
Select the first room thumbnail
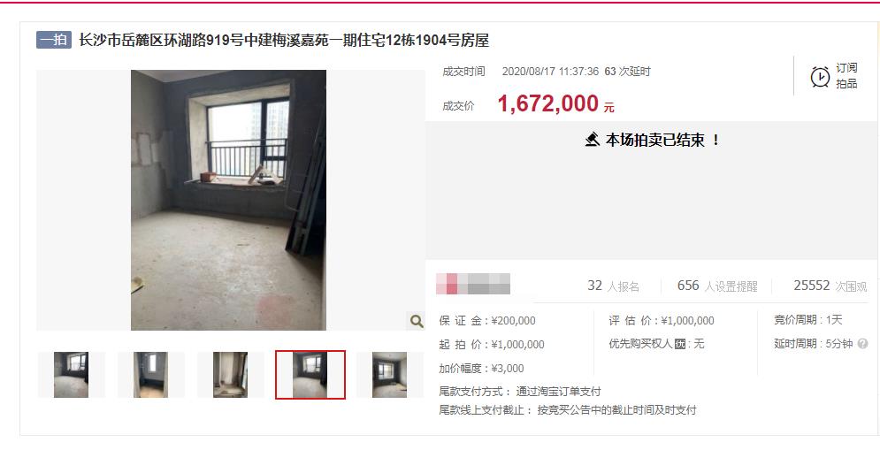(x=72, y=375)
